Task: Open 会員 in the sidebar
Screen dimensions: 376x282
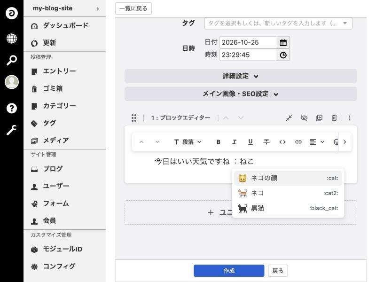Action: [65, 221]
